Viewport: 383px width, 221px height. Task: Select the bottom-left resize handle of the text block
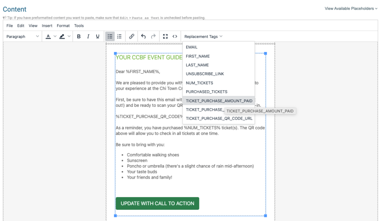tap(116, 216)
